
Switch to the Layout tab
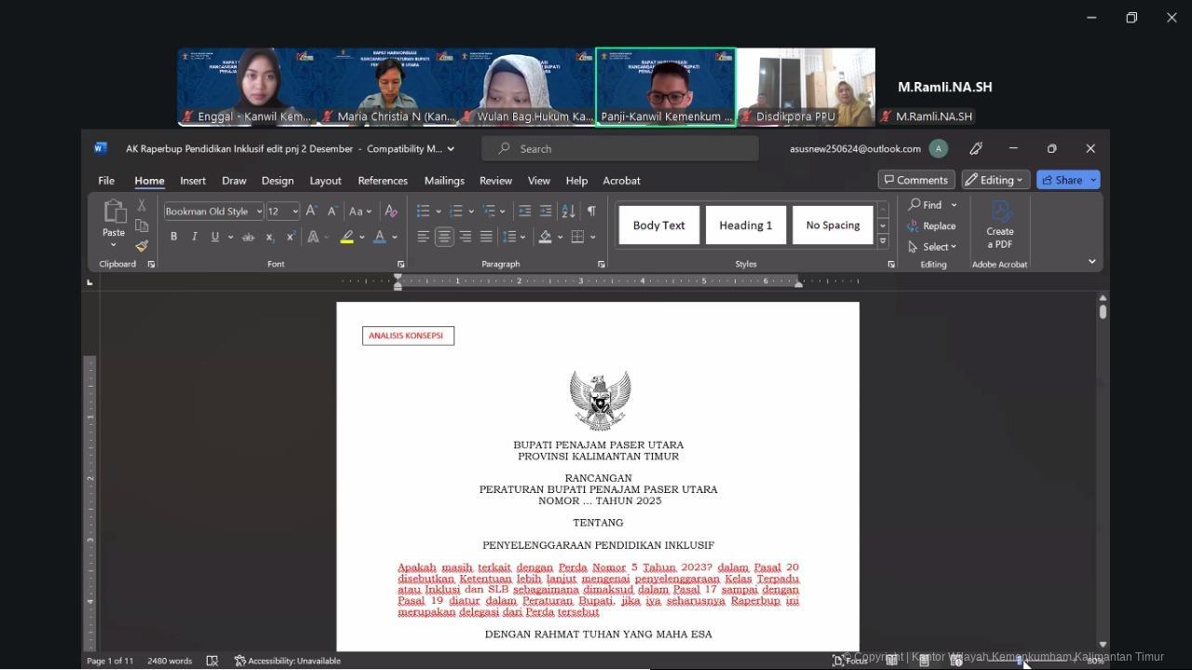click(325, 181)
